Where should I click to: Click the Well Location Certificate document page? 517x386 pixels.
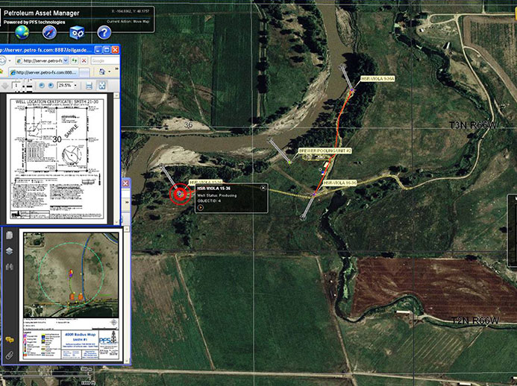click(x=57, y=159)
